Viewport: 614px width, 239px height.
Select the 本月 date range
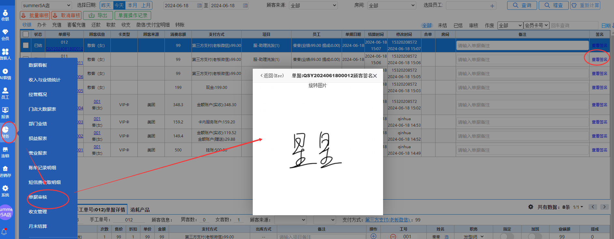[x=132, y=6]
